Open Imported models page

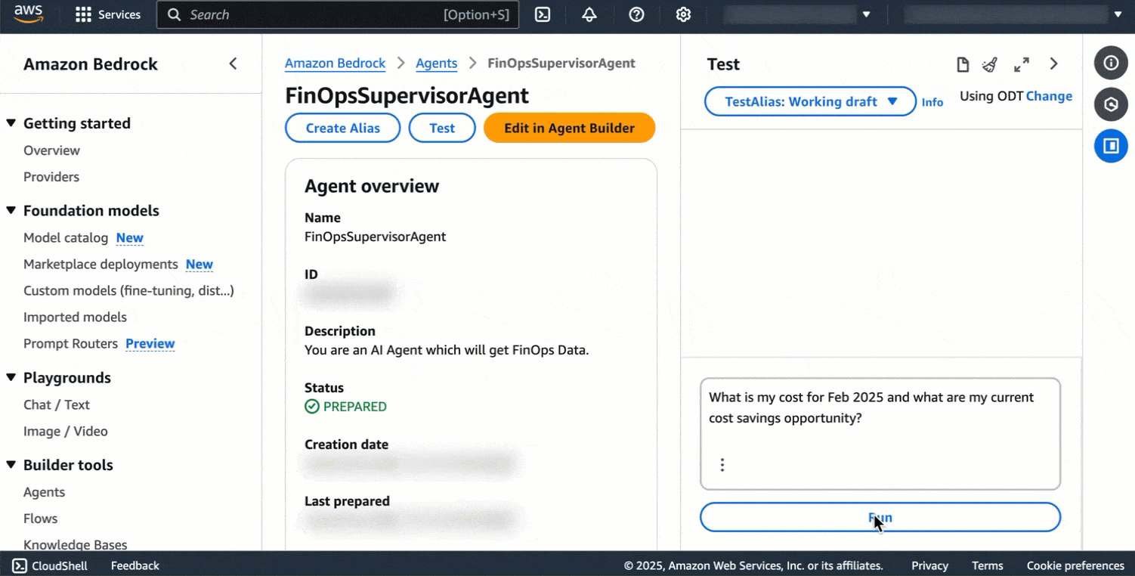[x=75, y=317]
